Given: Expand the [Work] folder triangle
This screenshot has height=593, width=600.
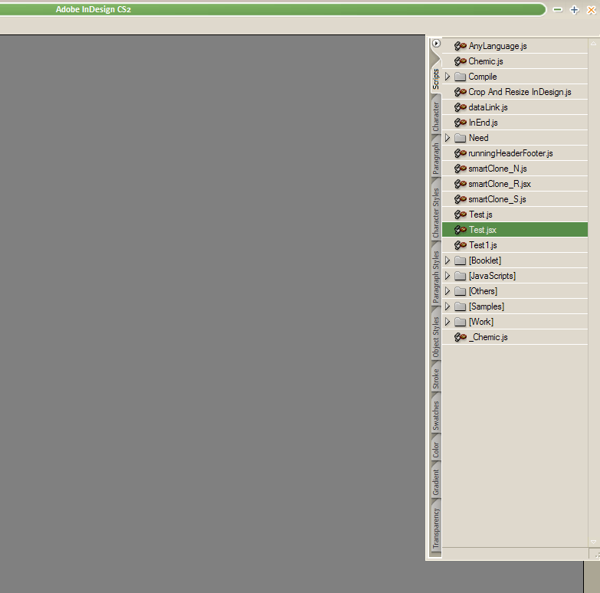Looking at the screenshot, I should click(448, 322).
